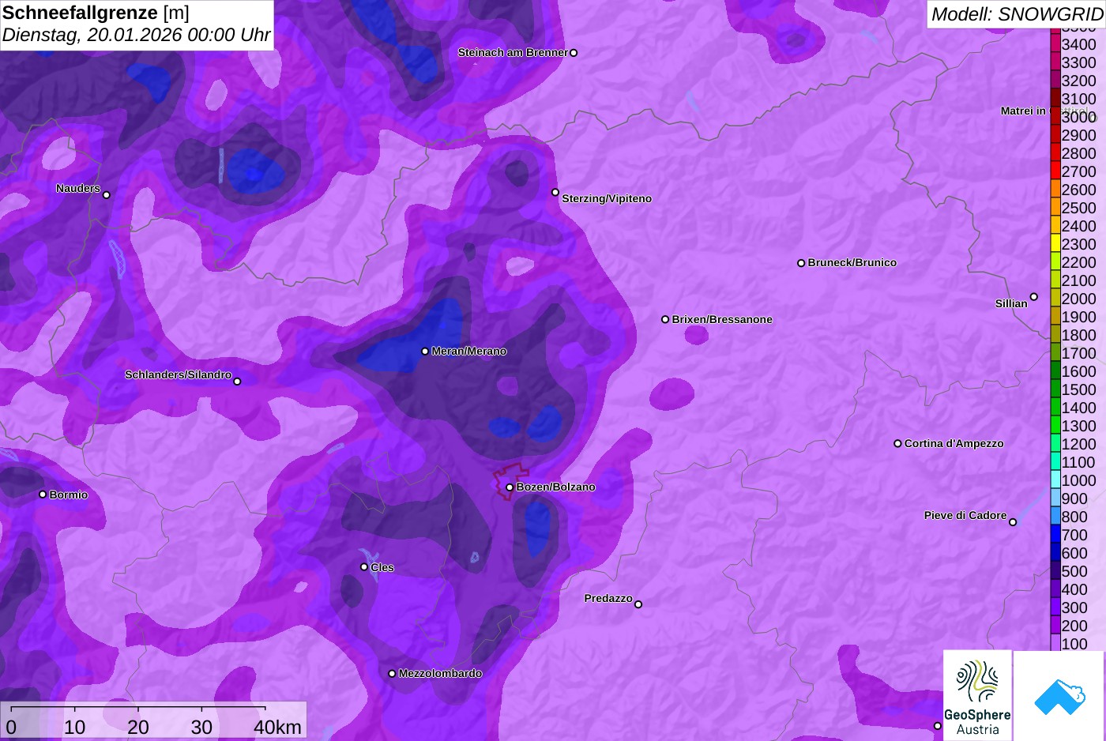The image size is (1106, 741).
Task: Click the 40km scale bar label
Action: tap(277, 728)
